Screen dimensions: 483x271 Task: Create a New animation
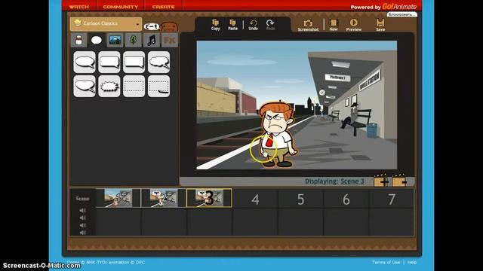[334, 25]
